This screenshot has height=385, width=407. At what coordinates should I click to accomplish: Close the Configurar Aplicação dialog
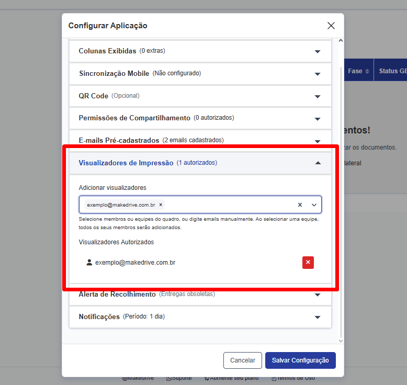pos(331,26)
